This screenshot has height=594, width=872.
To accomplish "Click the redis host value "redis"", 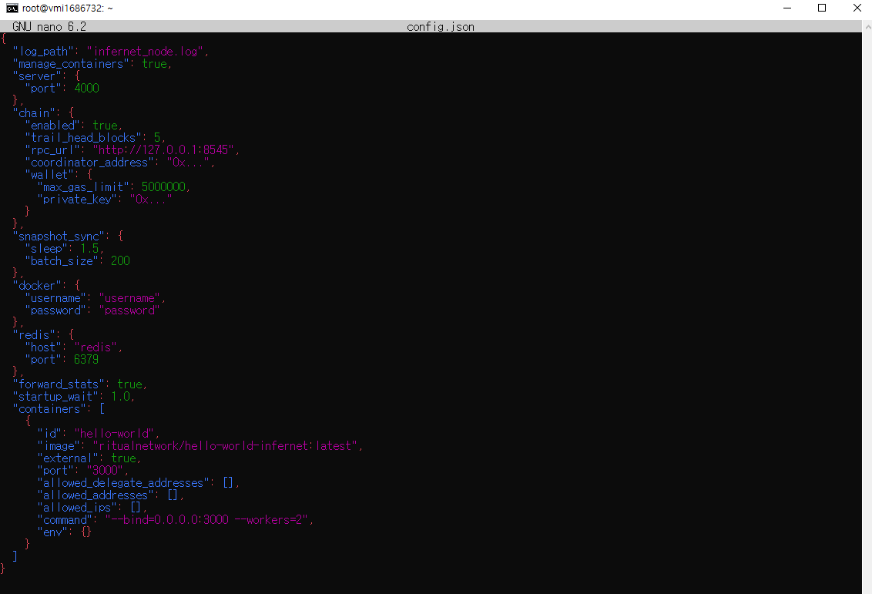I will point(96,347).
